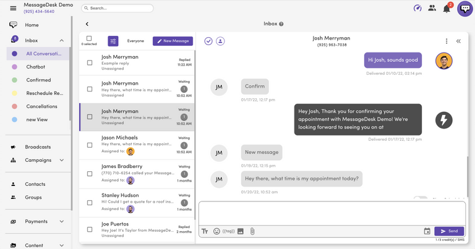The height and width of the screenshot is (249, 475).
Task: Open Stanley Hudson conversation by name
Action: coord(120,195)
